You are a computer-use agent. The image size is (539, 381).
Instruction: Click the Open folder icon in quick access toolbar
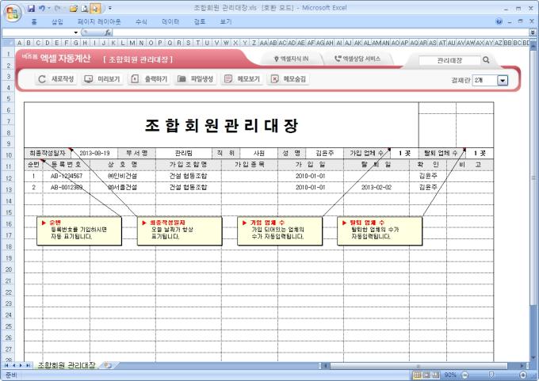[x=73, y=8]
